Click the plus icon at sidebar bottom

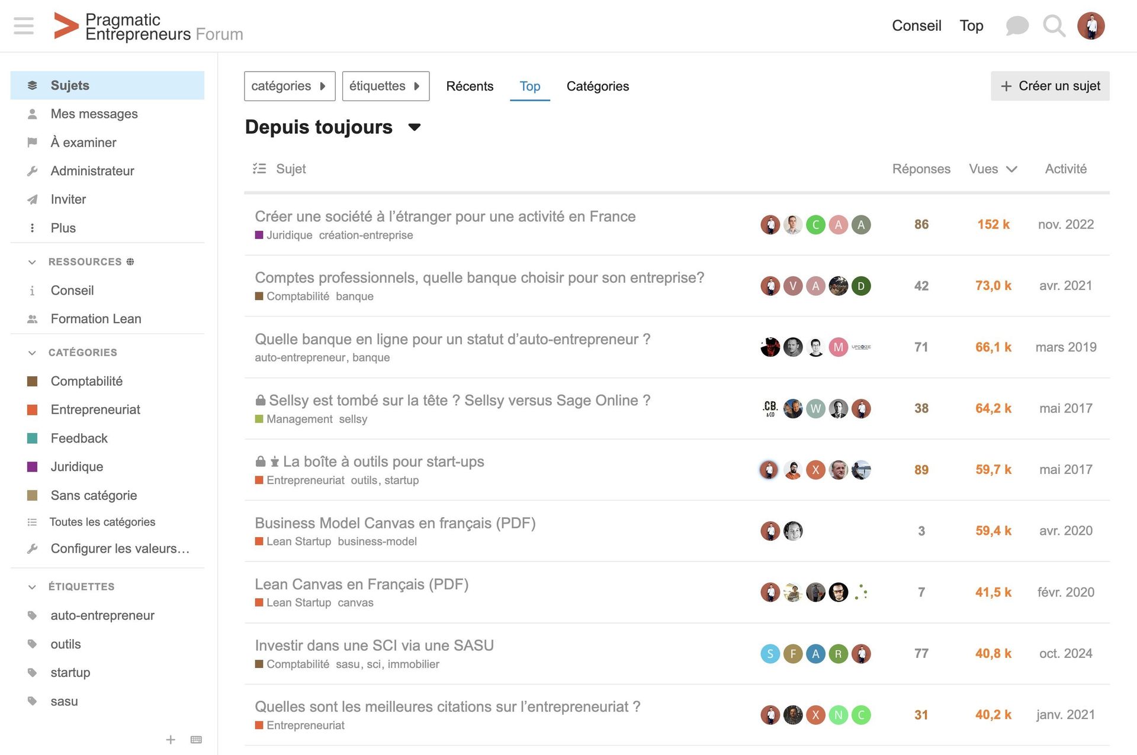171,740
